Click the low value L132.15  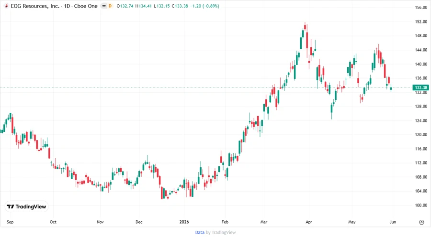[162, 6]
